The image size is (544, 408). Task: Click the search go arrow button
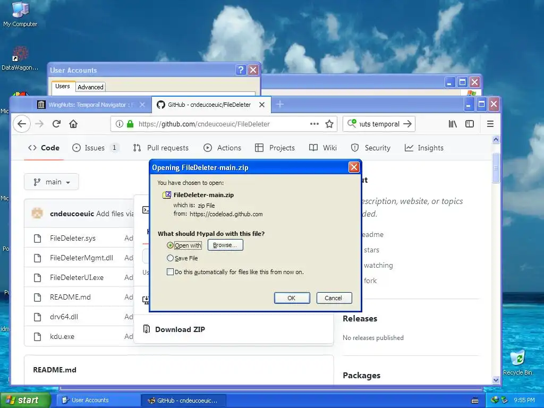407,124
